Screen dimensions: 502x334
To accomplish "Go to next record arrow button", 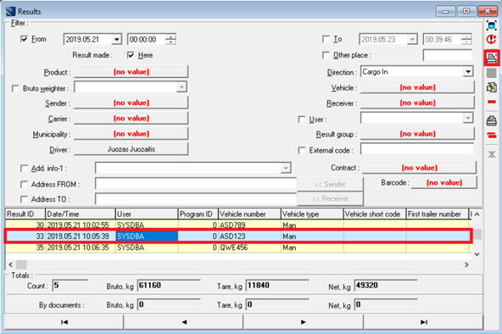I will tap(304, 322).
